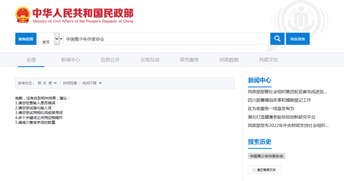The height and width of the screenshot is (181, 344).
Task: Open 湖北打造健康老龄协同创新研究平台 link
Action: point(281,117)
